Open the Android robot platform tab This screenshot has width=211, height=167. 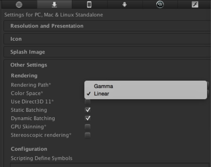(125, 4)
